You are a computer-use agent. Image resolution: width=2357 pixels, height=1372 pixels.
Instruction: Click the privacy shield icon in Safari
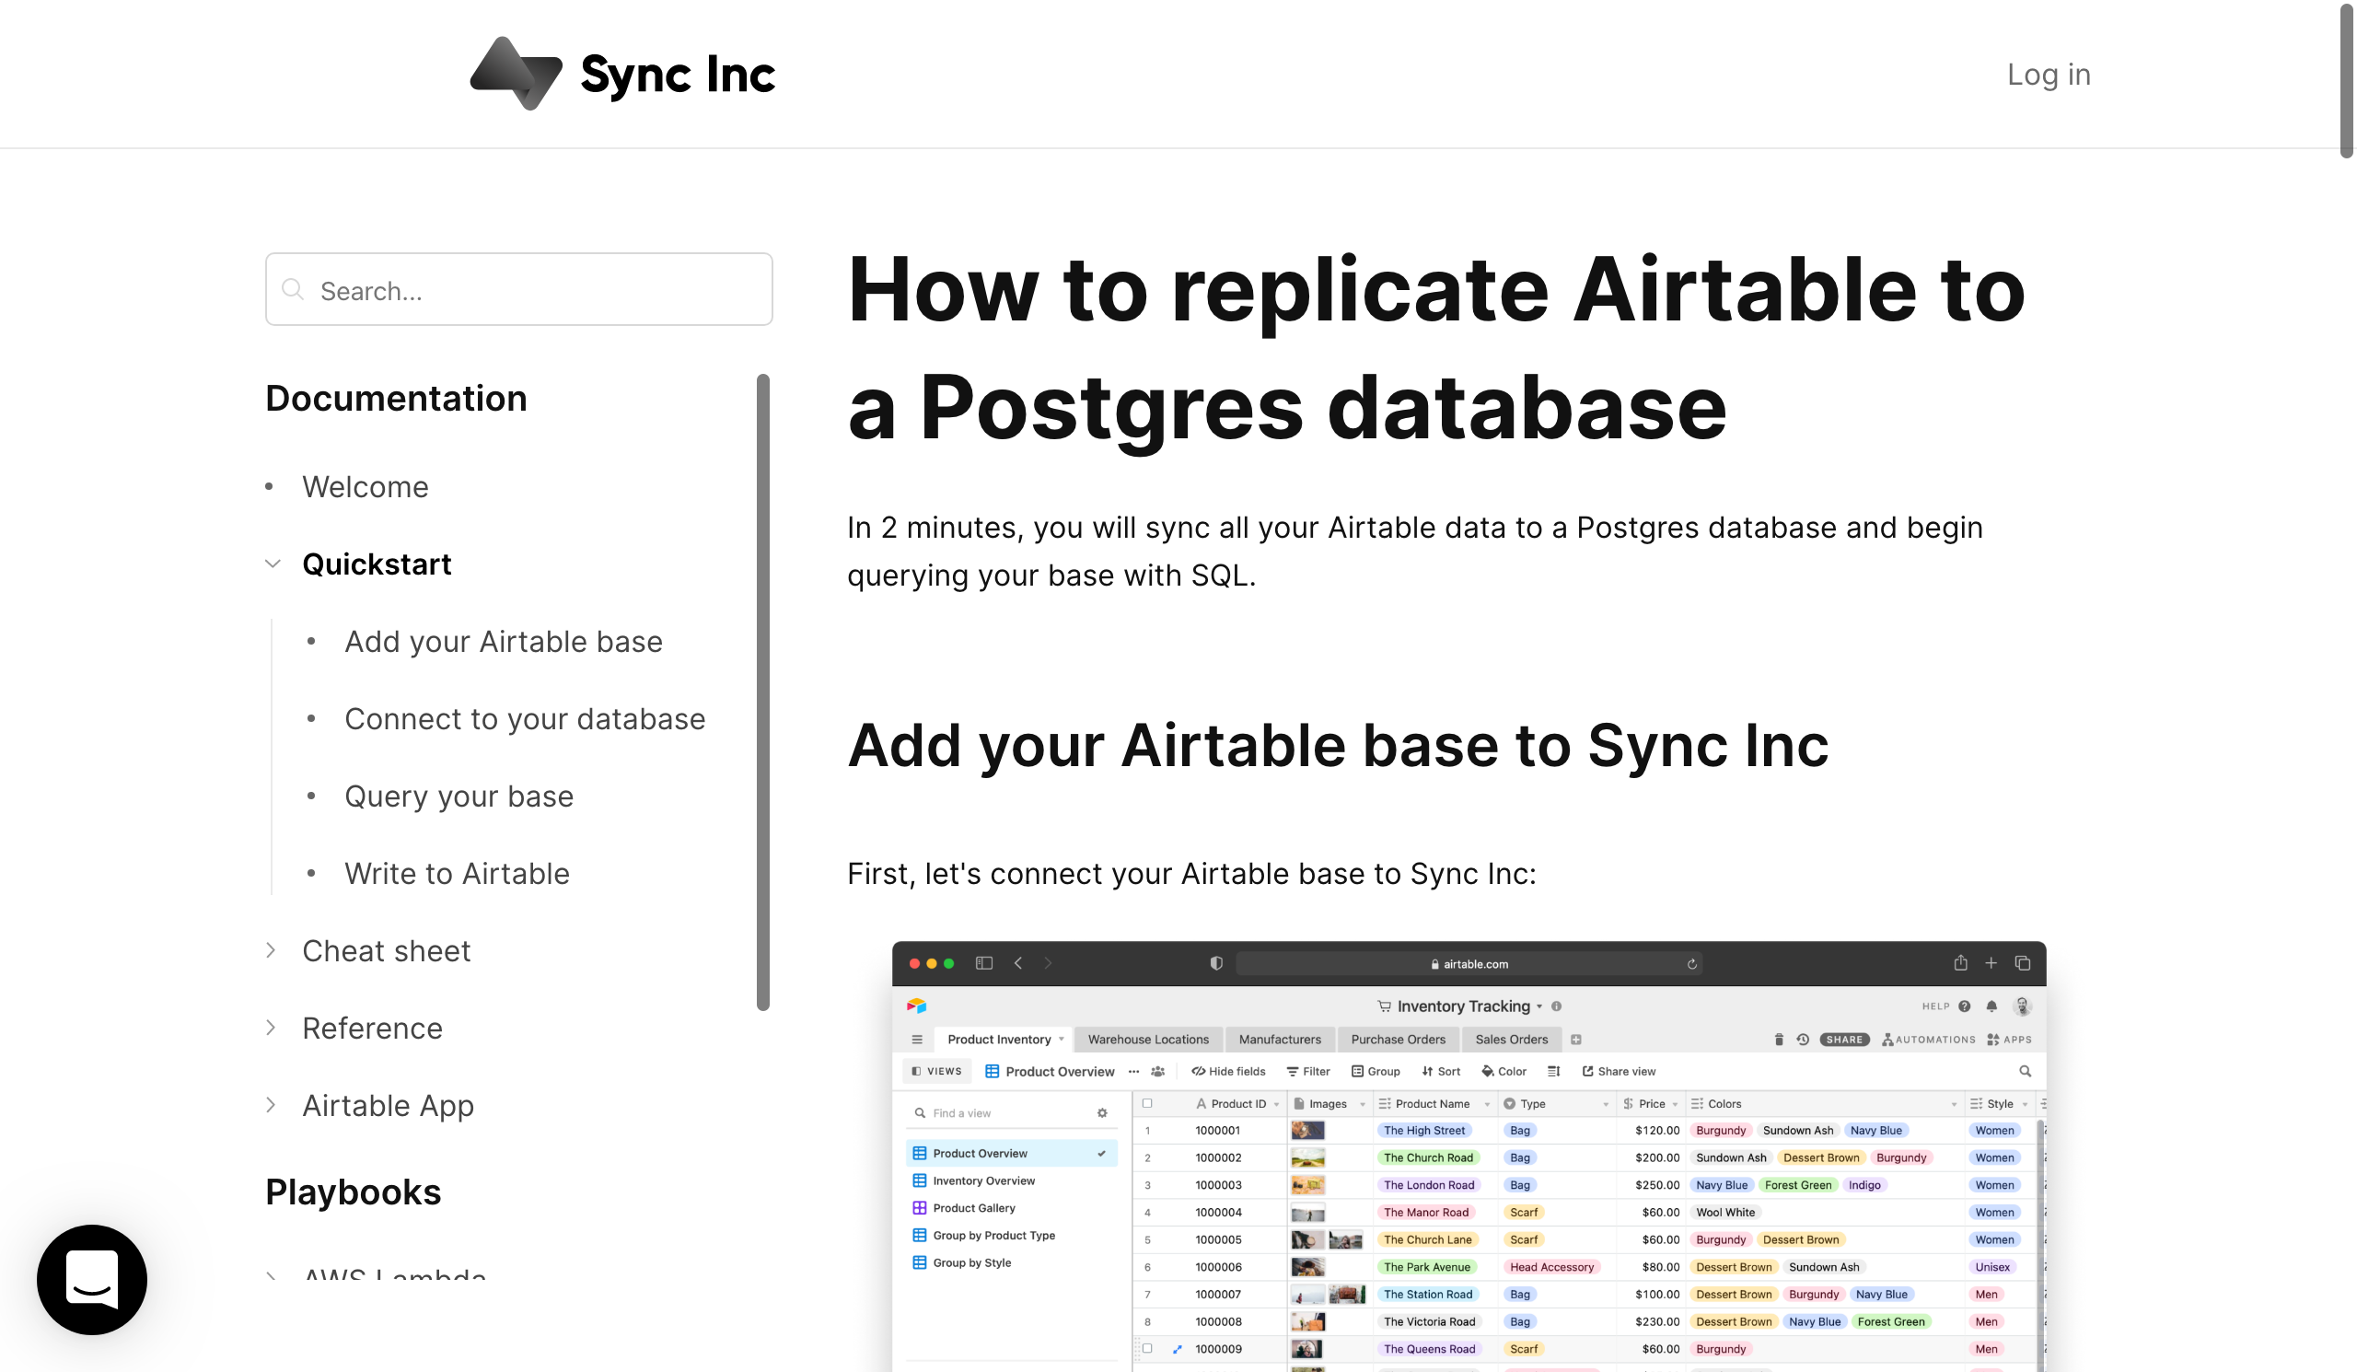(1216, 963)
